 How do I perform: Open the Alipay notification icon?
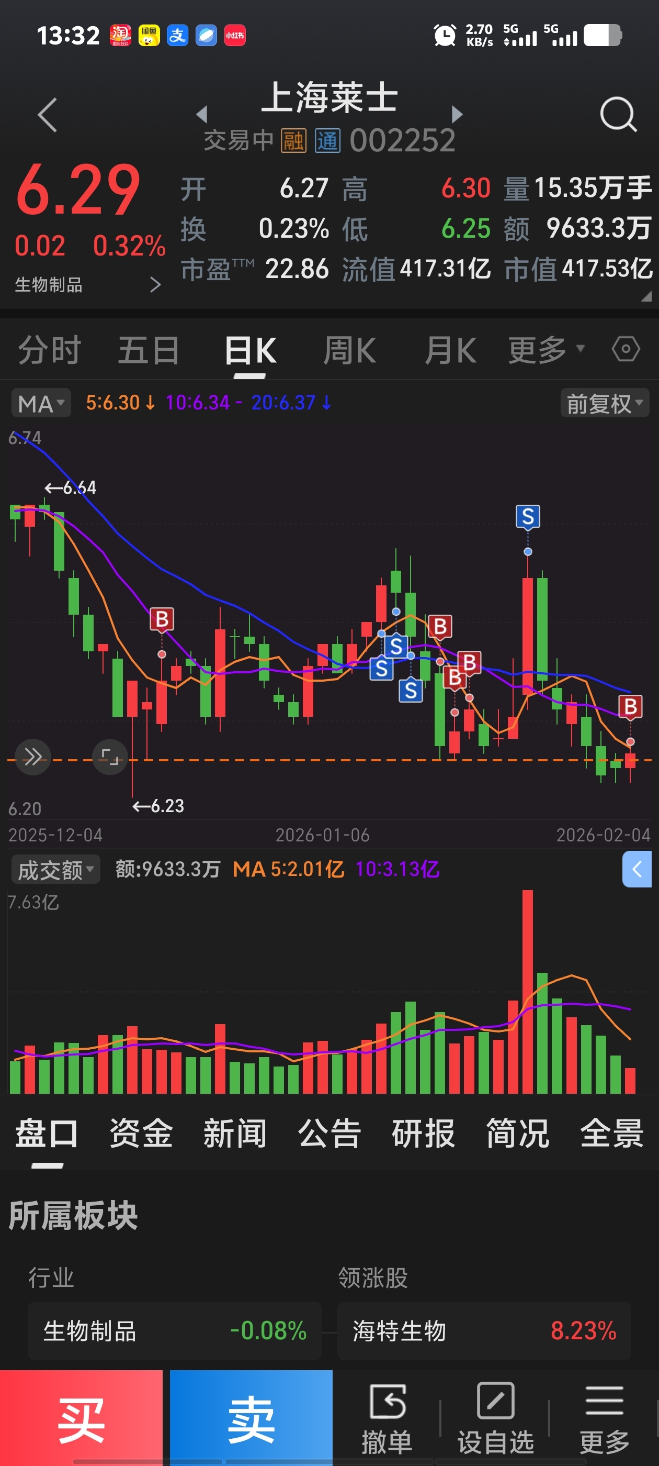click(x=177, y=35)
